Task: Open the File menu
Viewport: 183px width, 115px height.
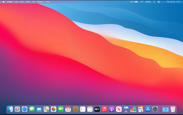Action: tap(16, 2)
